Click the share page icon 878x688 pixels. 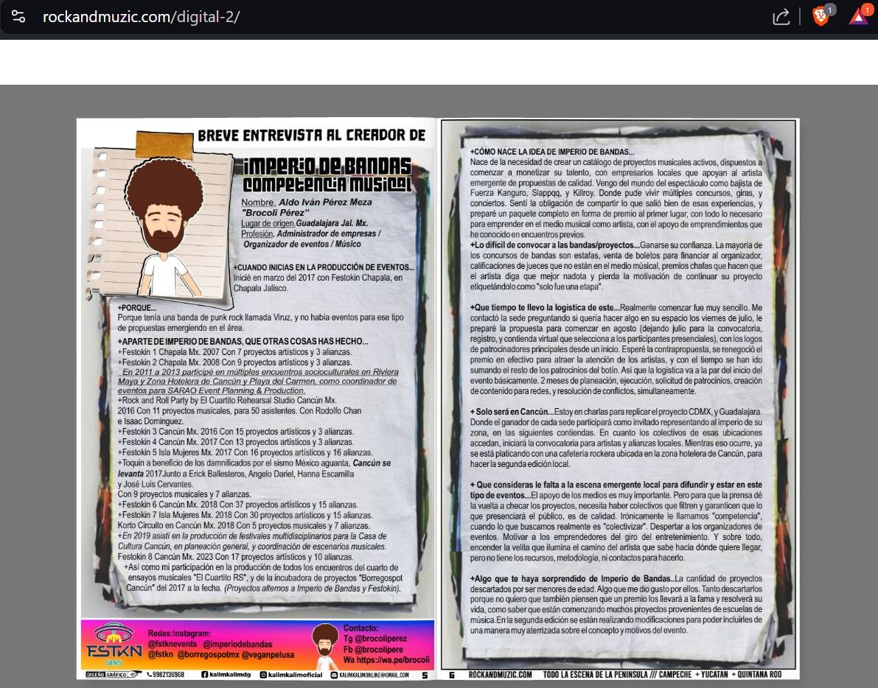[781, 17]
